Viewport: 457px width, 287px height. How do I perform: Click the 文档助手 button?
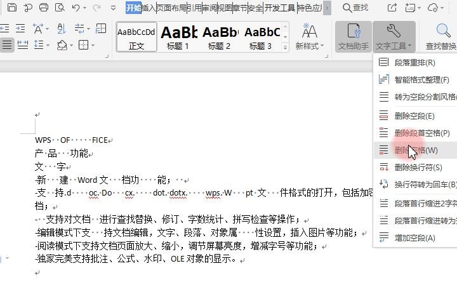[354, 37]
